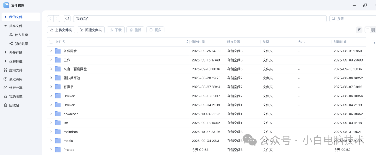The image size is (376, 155).
Task: Switch to list view
Action: tap(368, 30)
